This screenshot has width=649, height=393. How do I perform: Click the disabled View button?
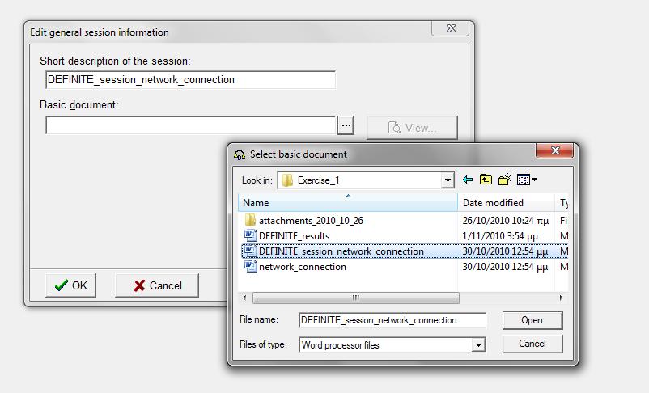point(412,128)
